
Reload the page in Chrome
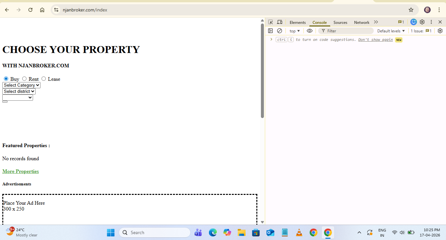(30, 10)
